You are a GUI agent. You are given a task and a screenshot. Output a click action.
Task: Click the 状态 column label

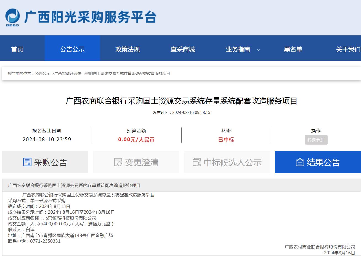(x=226, y=130)
